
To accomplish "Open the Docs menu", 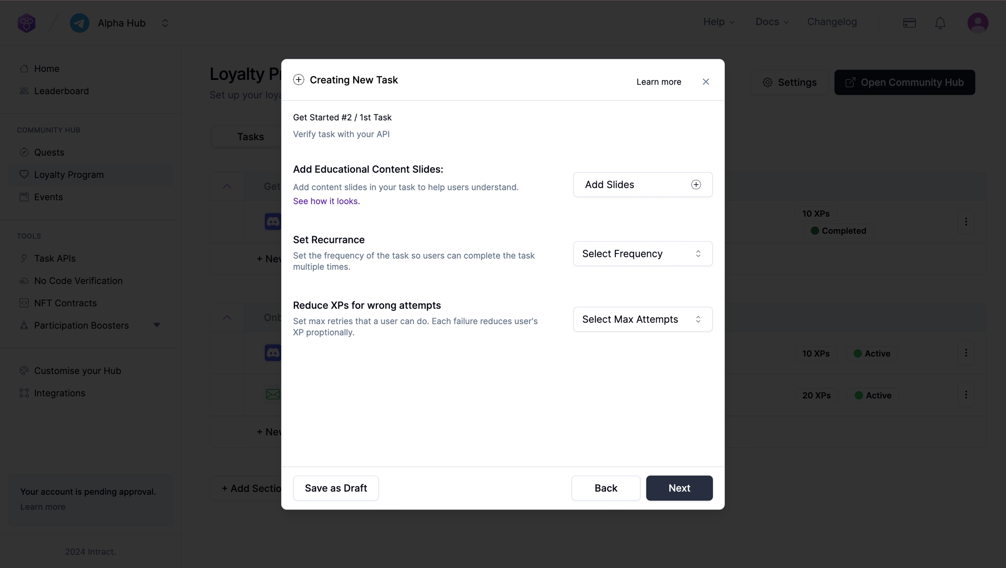I will 772,22.
